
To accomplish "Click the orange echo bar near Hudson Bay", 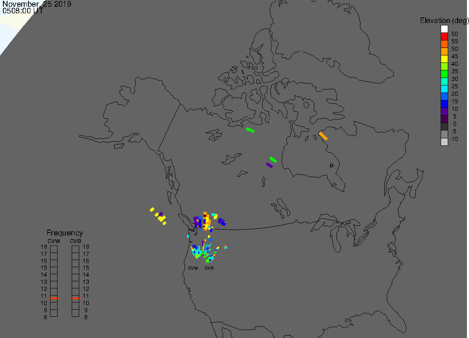I will pyautogui.click(x=323, y=136).
